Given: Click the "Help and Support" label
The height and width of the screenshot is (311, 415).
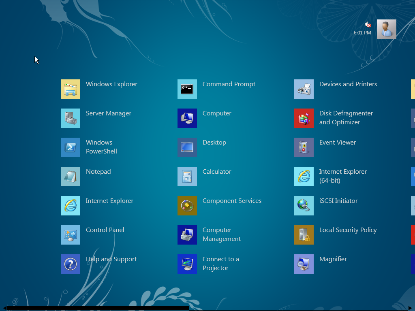Looking at the screenshot, I should 111,259.
